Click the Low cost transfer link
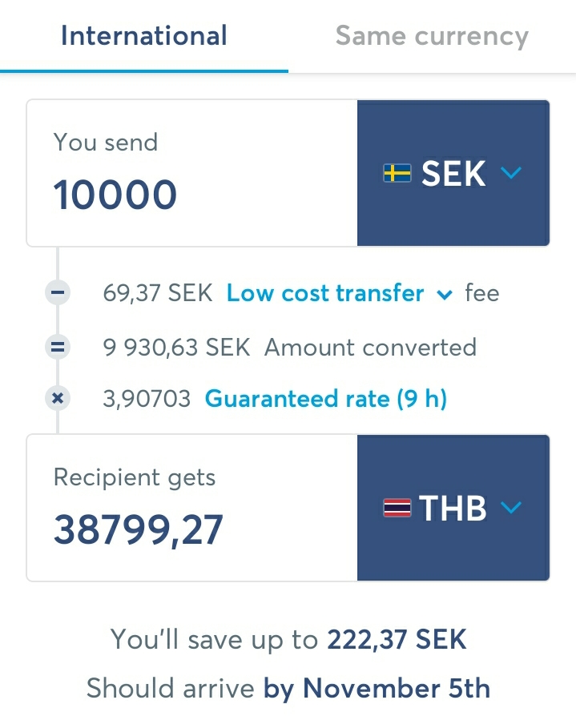This screenshot has height=716, width=576. pyautogui.click(x=325, y=293)
